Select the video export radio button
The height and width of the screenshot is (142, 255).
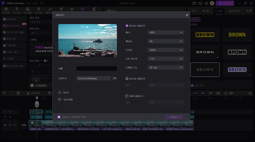click(x=127, y=26)
